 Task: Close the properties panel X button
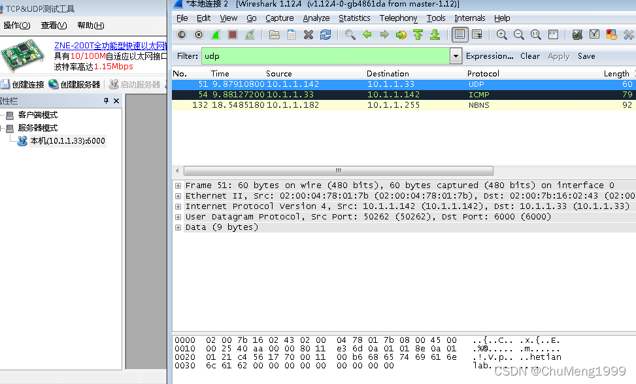pos(116,101)
